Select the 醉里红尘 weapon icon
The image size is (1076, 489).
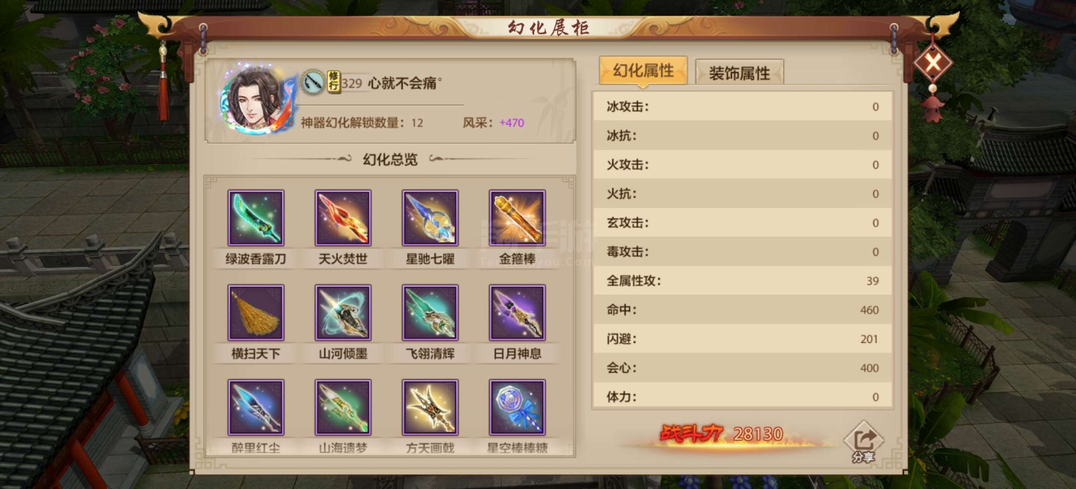tap(256, 407)
